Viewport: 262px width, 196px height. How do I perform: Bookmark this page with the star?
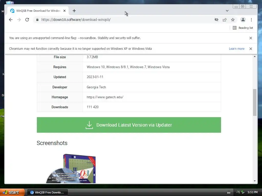233,20
